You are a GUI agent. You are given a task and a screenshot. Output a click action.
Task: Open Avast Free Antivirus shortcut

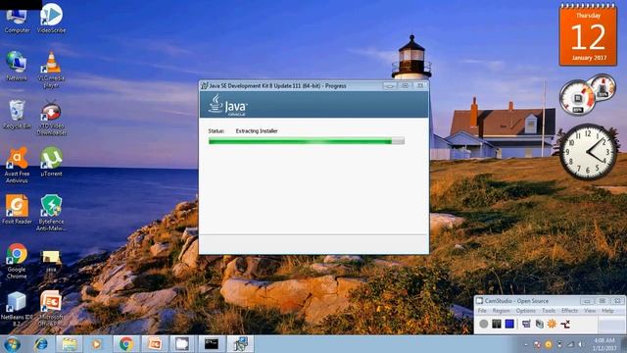[x=17, y=166]
